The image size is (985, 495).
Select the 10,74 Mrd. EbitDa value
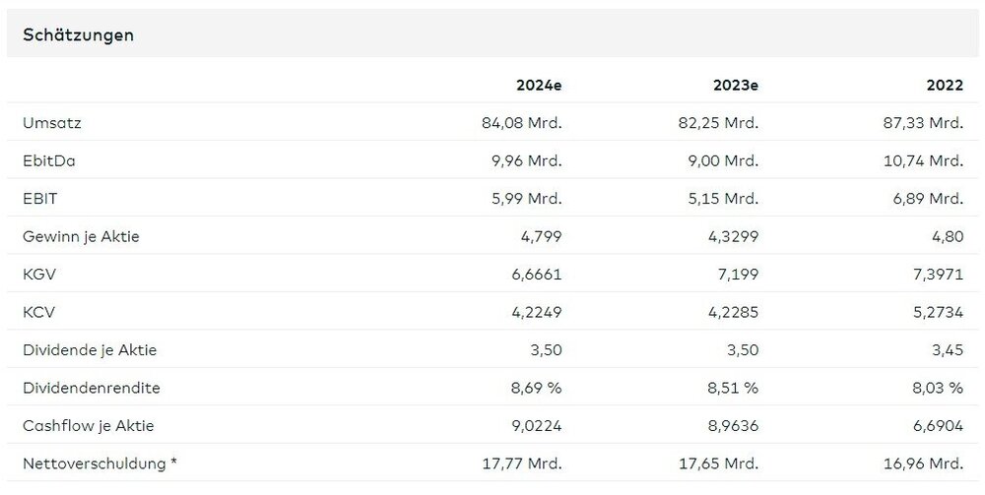click(x=923, y=160)
